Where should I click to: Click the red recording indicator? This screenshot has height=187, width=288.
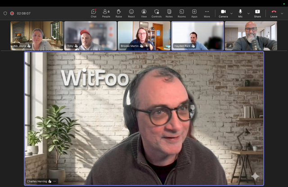point(12,13)
